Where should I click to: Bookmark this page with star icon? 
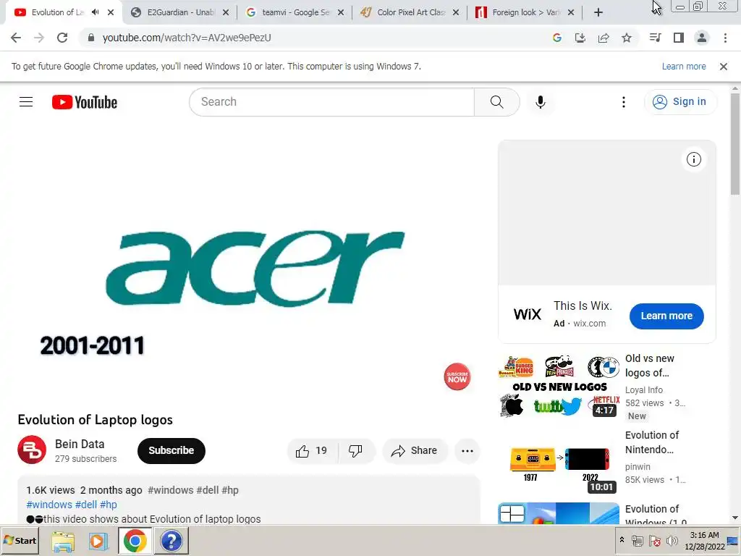pos(627,38)
